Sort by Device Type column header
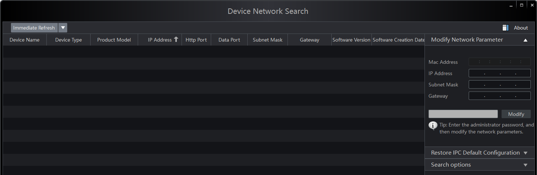The width and height of the screenshot is (537, 175). coord(68,40)
